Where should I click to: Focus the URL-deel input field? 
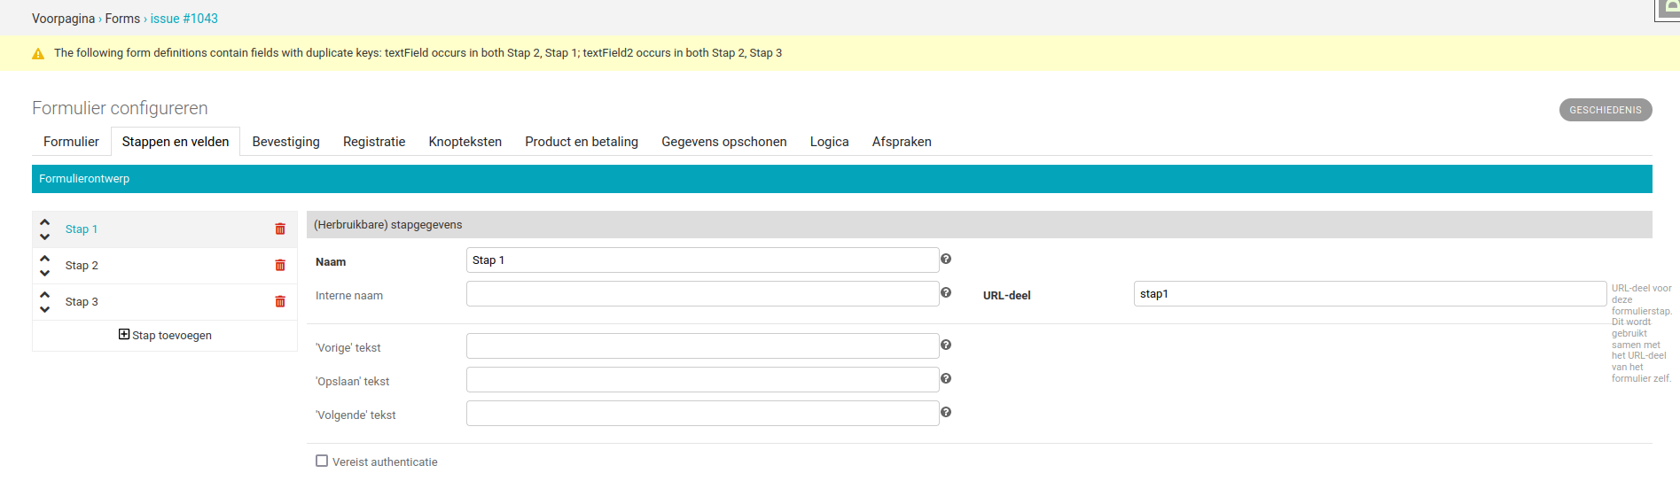[1370, 294]
